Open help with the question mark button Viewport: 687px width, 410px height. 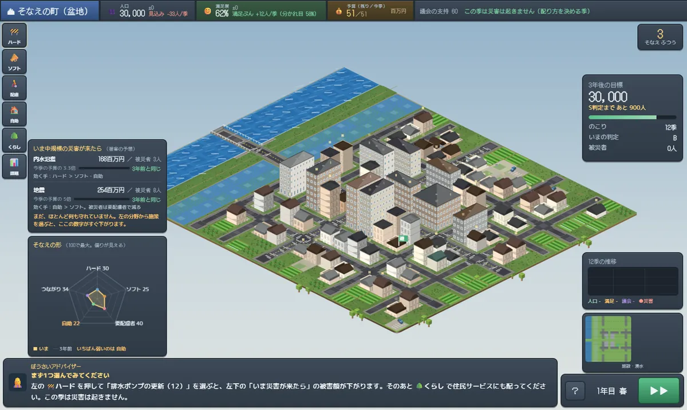[x=575, y=391]
